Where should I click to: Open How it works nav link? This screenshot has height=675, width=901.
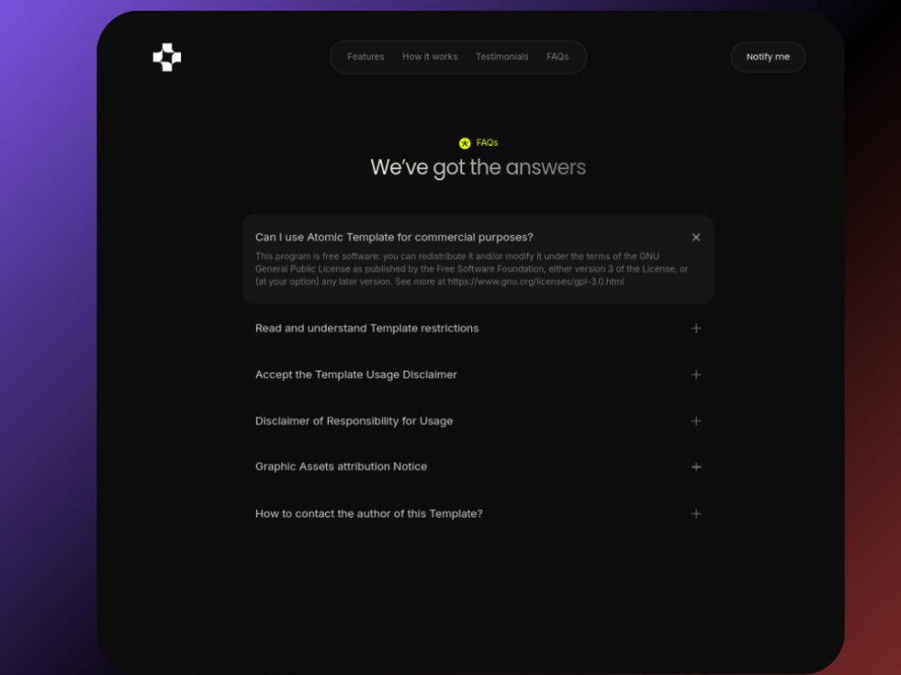coord(430,57)
